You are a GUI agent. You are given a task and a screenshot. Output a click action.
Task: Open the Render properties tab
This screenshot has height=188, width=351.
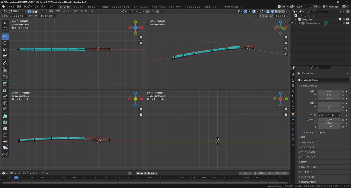click(293, 80)
